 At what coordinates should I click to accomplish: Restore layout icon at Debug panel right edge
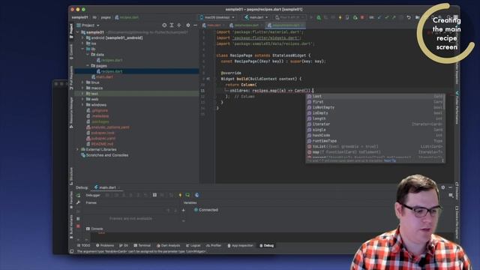point(451,195)
